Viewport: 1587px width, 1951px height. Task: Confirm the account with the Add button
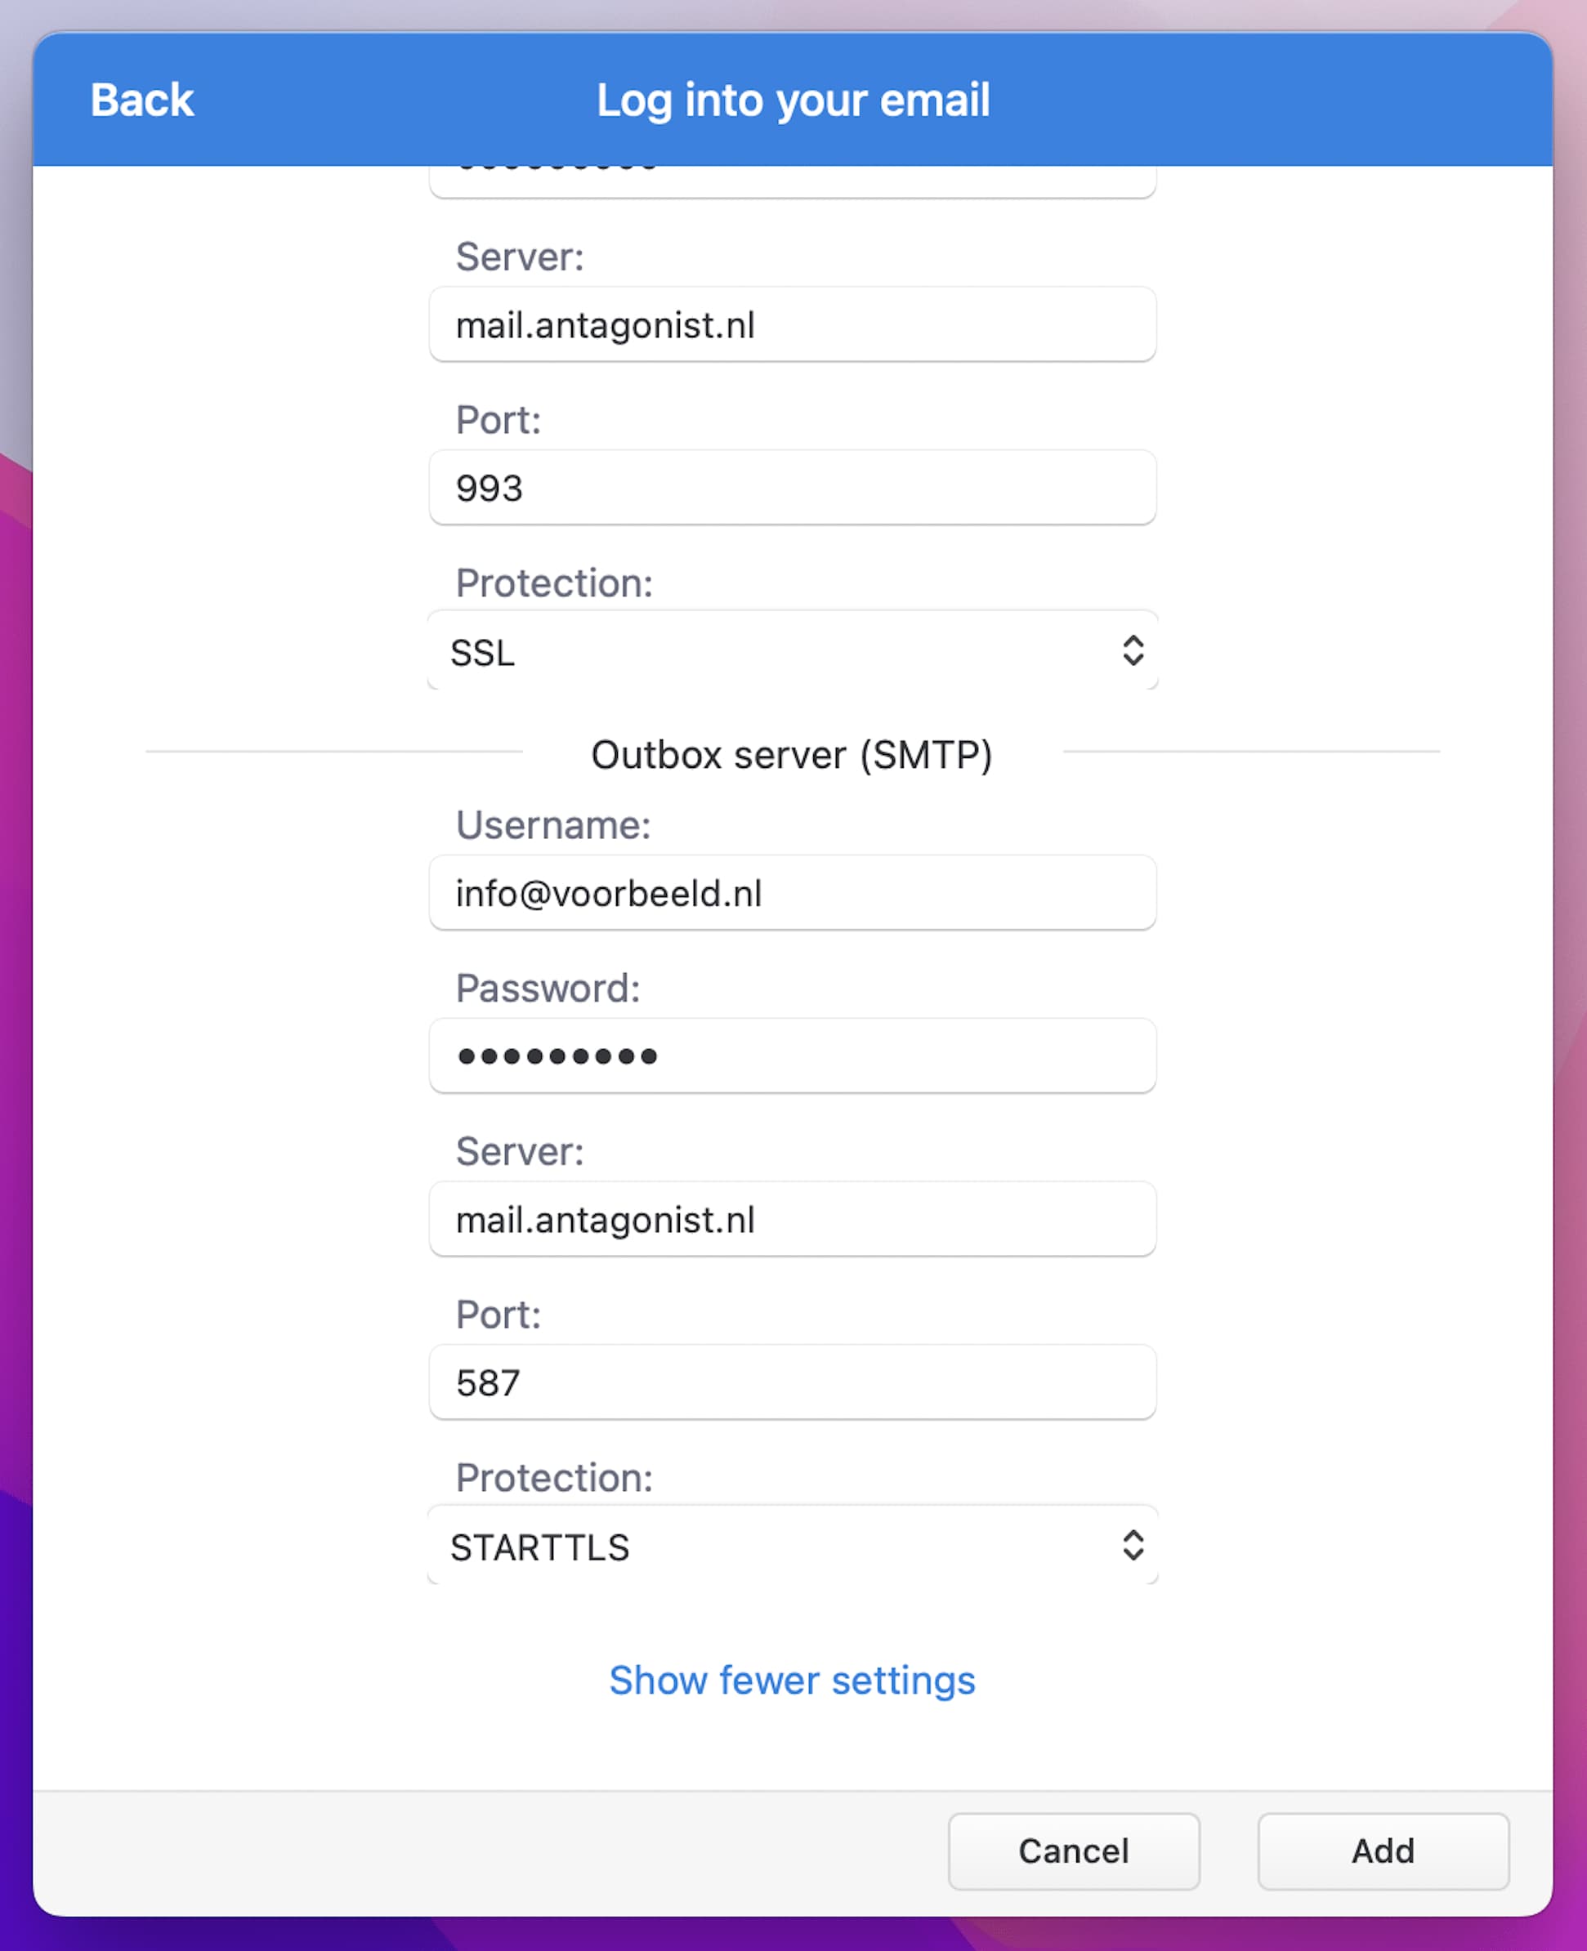coord(1384,1851)
